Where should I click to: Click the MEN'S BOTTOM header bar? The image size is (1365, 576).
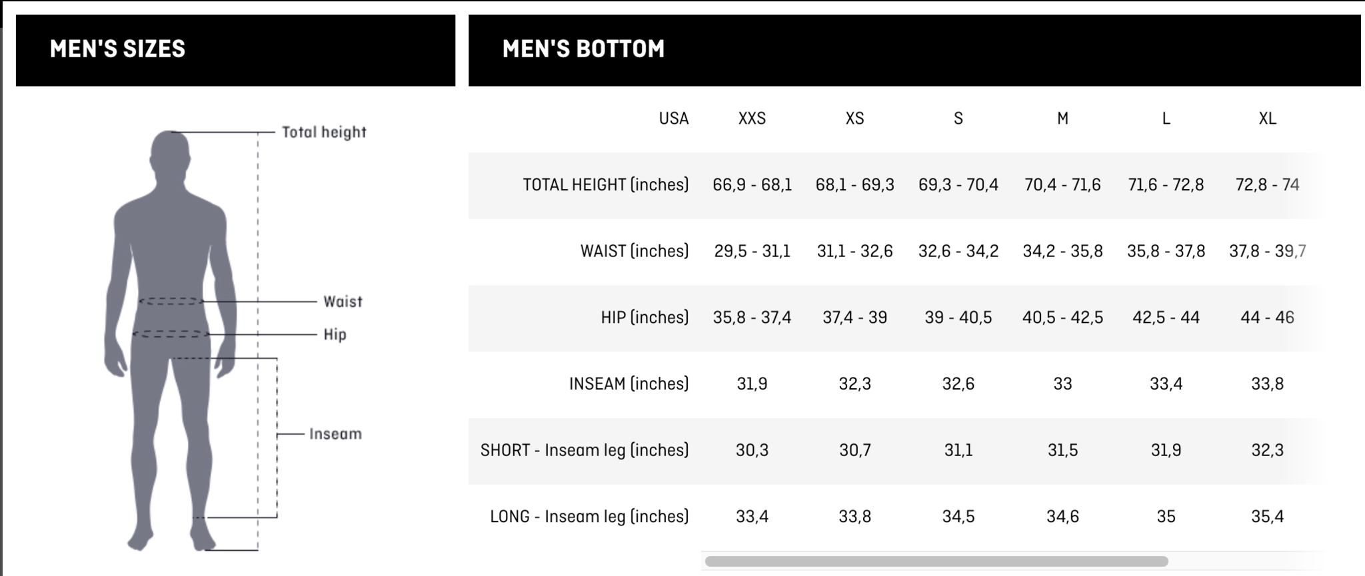click(x=914, y=51)
